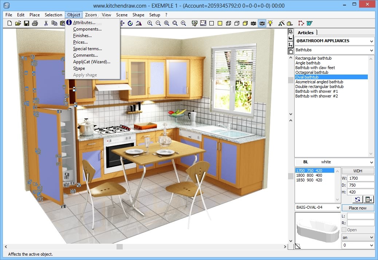
Task: Switch to the yellow square colored view
Action: tap(220, 23)
